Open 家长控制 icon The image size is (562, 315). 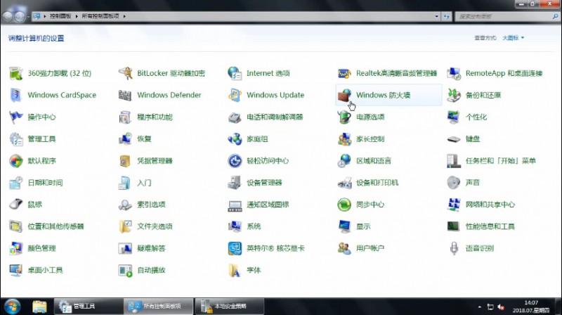pos(344,139)
